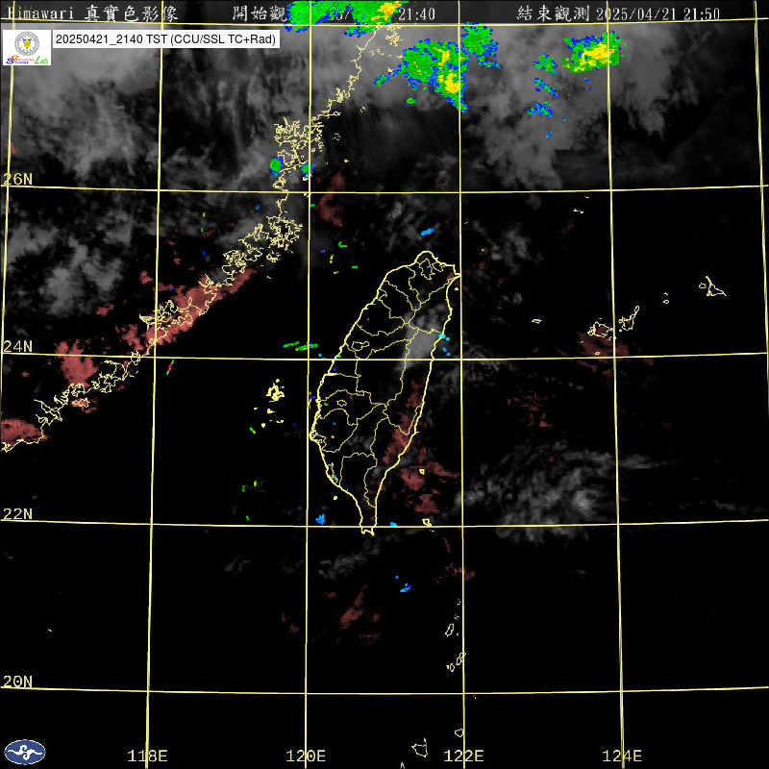This screenshot has height=769, width=769.
Task: Click the '24N' latitude label
Action: click(x=17, y=347)
